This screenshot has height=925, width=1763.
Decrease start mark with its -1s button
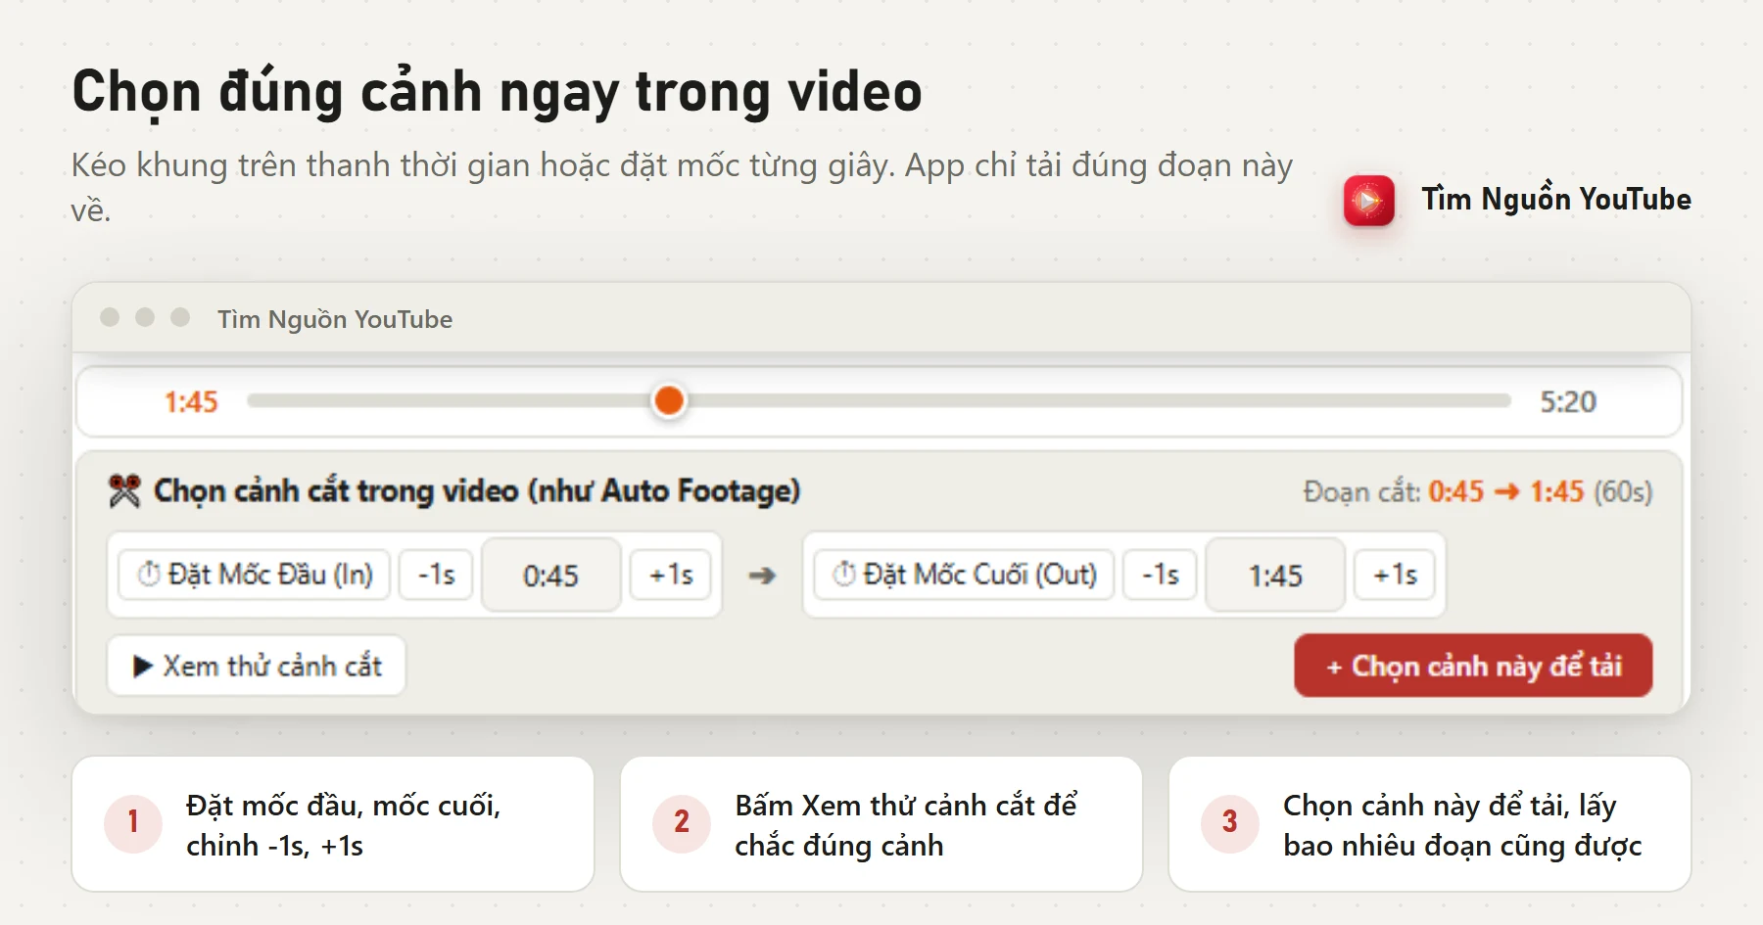pos(437,575)
